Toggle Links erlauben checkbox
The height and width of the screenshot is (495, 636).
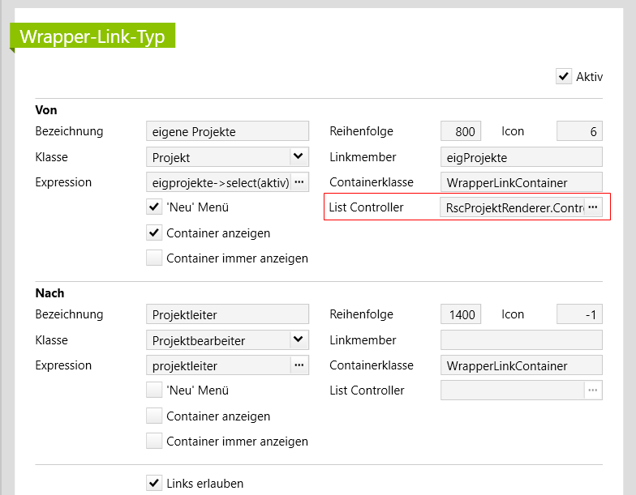[154, 483]
